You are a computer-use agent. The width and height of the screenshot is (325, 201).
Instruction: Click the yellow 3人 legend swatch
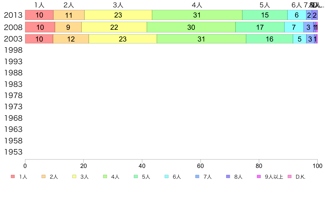(x=74, y=177)
